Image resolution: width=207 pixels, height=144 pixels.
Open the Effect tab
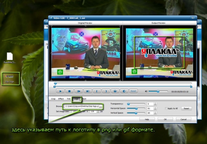[61, 99]
